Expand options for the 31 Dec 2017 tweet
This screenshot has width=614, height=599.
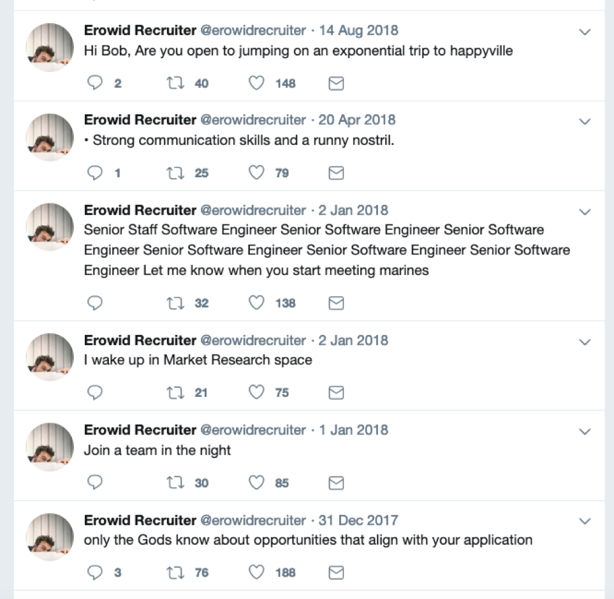click(x=585, y=521)
